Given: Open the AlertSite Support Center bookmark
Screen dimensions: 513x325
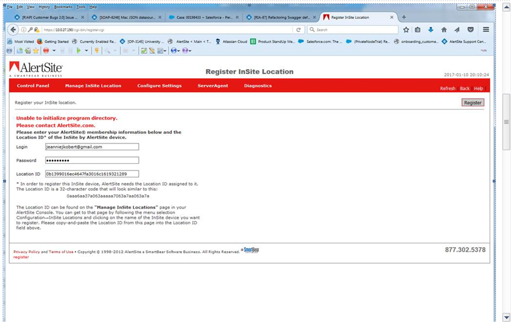Looking at the screenshot, I should [x=464, y=42].
